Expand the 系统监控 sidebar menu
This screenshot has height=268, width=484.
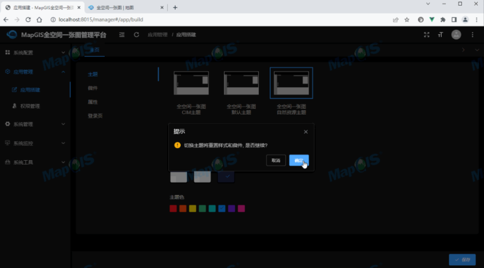tap(35, 143)
